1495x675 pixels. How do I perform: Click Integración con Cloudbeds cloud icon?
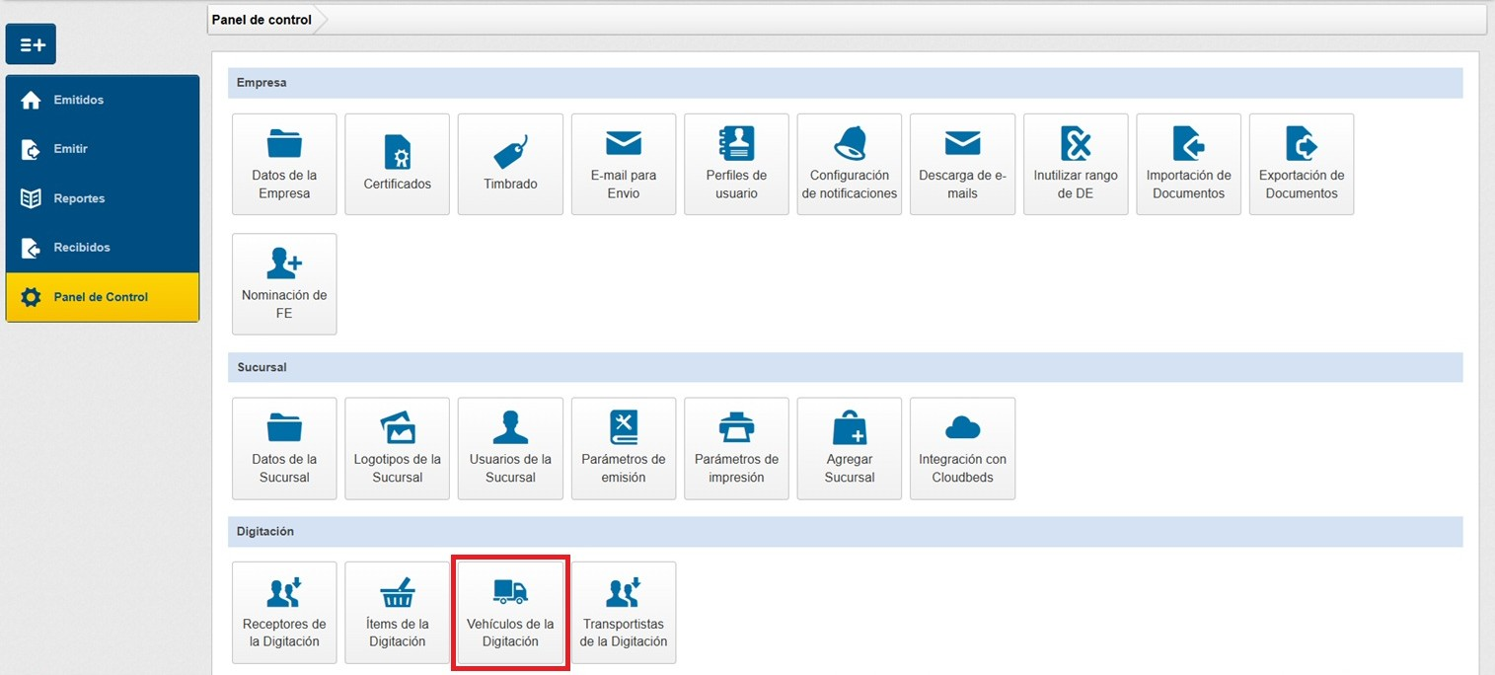(x=962, y=428)
